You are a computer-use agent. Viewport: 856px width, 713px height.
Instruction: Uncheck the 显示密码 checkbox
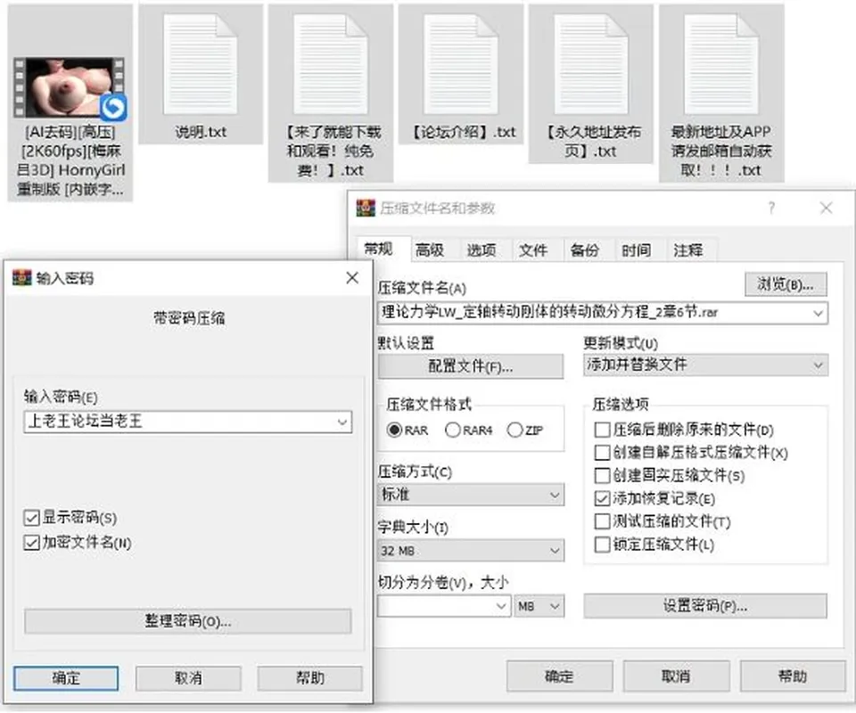[32, 517]
